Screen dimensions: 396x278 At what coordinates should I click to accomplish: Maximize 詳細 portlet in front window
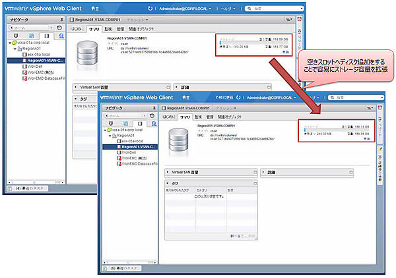pyautogui.click(x=351, y=172)
